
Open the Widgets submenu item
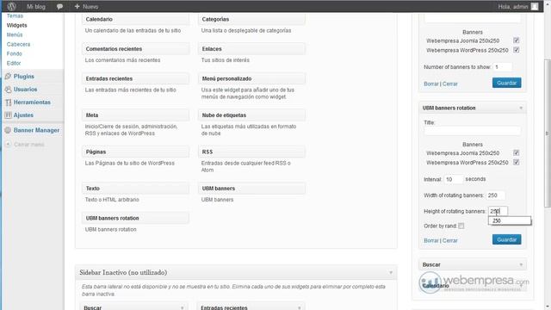pyautogui.click(x=17, y=25)
